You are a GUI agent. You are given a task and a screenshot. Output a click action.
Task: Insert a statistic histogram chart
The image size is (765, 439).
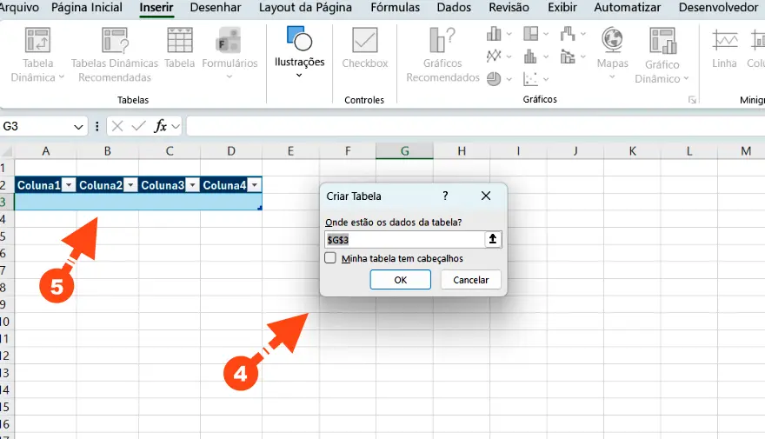pos(531,57)
